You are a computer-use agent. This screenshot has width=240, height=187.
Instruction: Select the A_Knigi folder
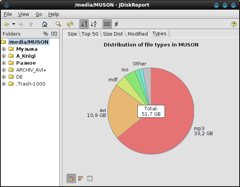(26, 56)
